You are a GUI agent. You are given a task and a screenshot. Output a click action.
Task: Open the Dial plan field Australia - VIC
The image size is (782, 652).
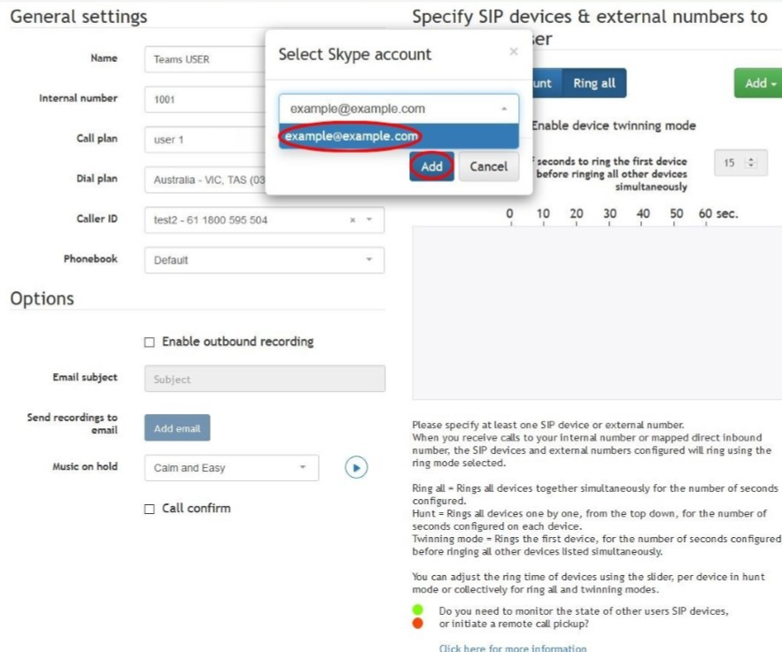click(x=205, y=180)
